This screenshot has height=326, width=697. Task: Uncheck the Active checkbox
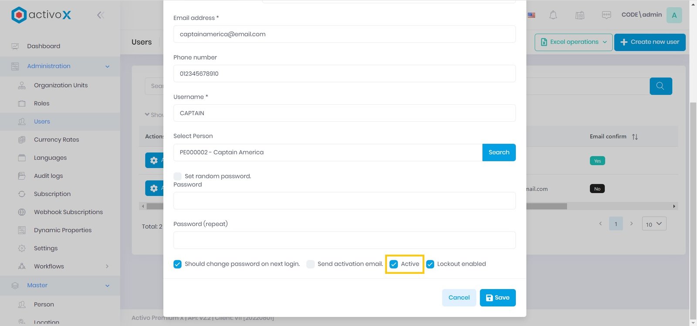click(x=394, y=264)
